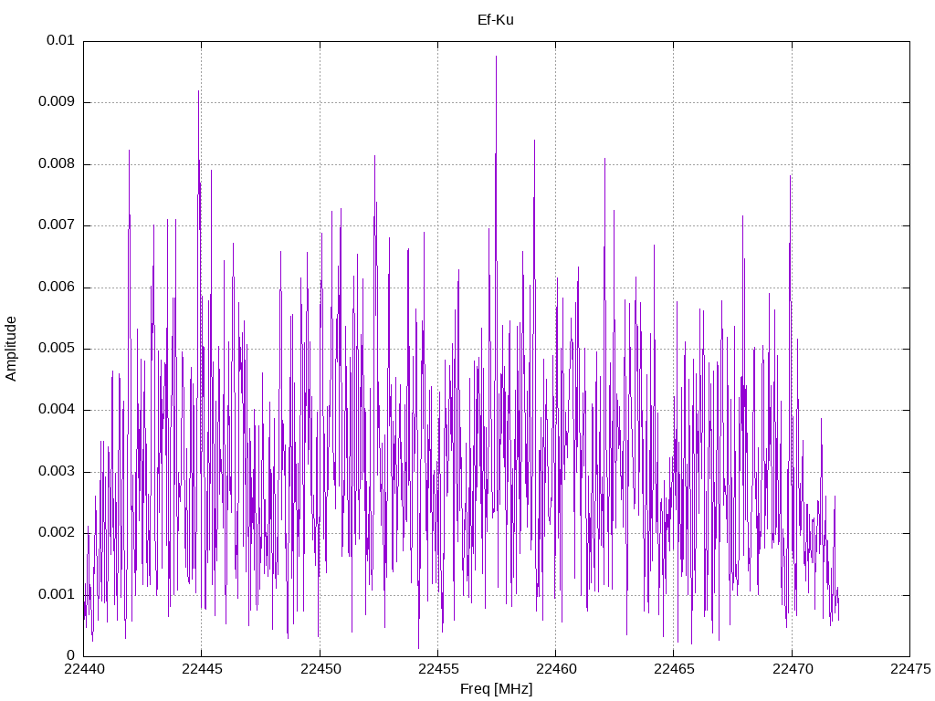The image size is (935, 701).
Task: Click x-axis tick value 22455
Action: pyautogui.click(x=438, y=669)
